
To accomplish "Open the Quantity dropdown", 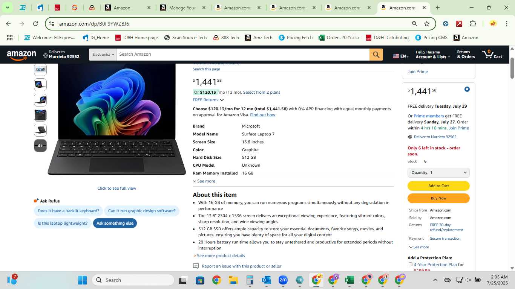I will point(438,173).
